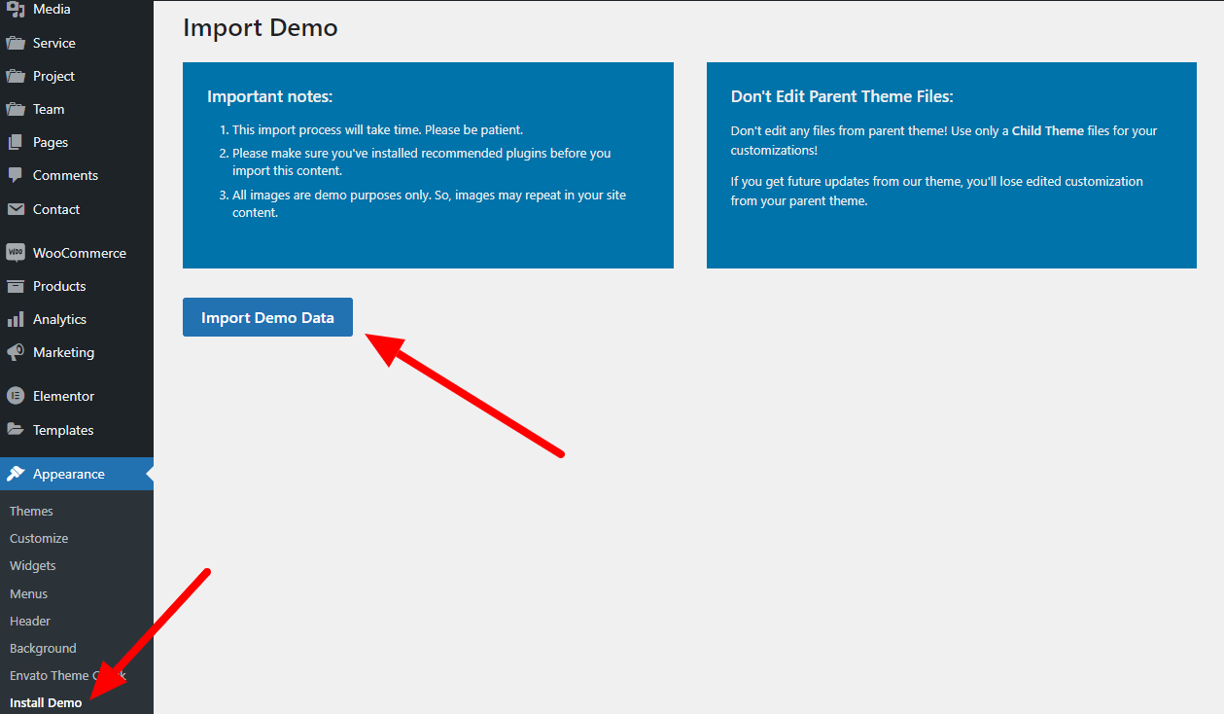The image size is (1224, 714).
Task: Click the Appearance paintbrush icon
Action: point(16,474)
